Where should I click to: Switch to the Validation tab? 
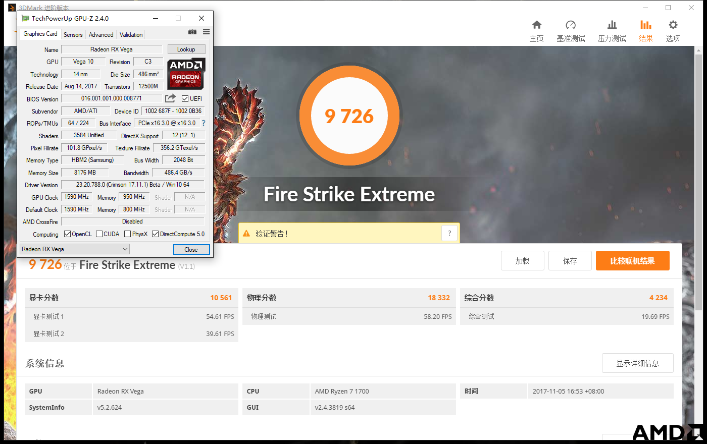click(131, 35)
